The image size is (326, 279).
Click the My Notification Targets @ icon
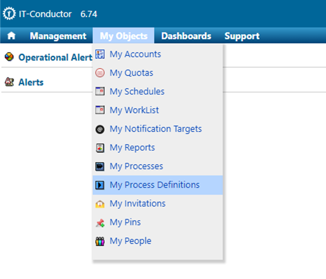click(x=100, y=129)
